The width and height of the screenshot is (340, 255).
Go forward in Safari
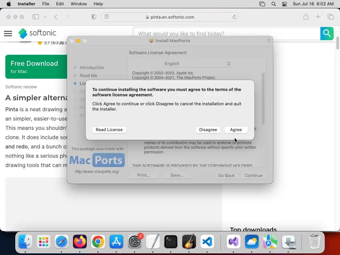[x=68, y=17]
